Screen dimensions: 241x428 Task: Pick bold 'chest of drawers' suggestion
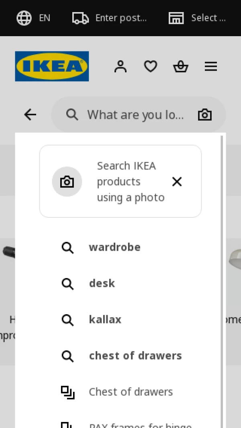pyautogui.click(x=135, y=356)
